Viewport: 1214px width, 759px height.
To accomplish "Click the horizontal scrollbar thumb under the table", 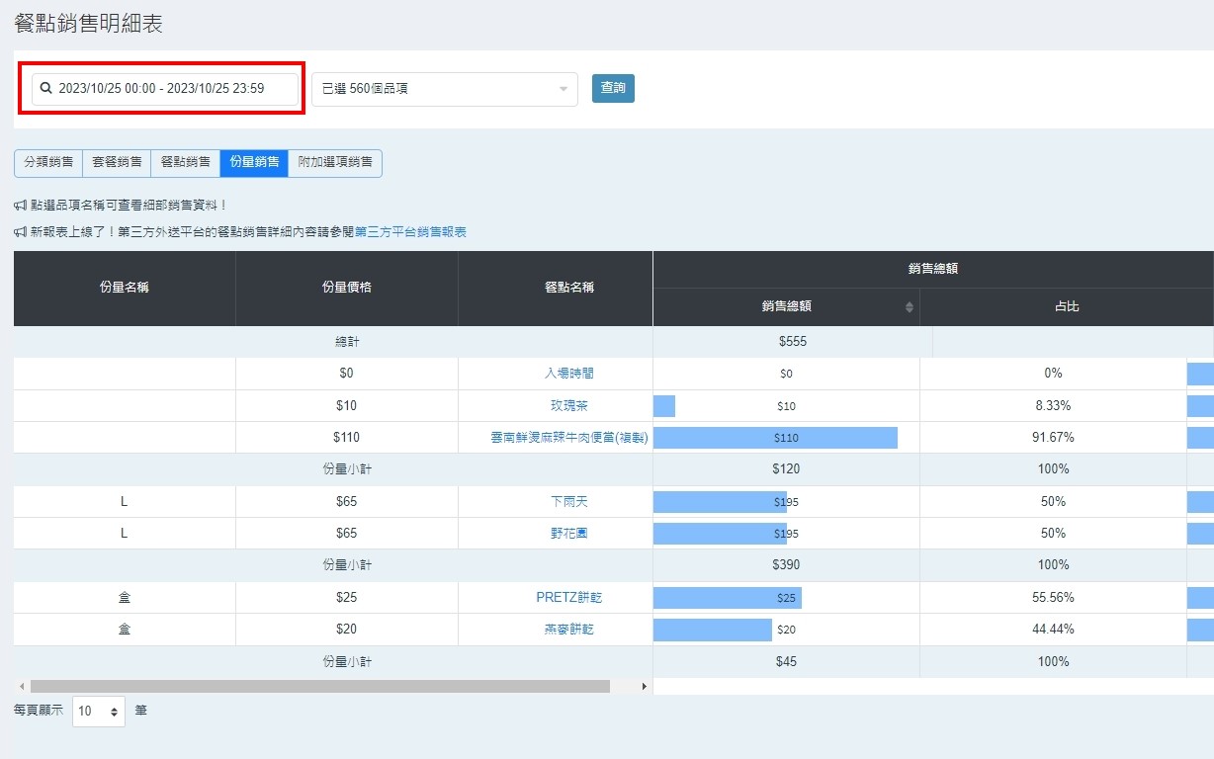I will (319, 686).
